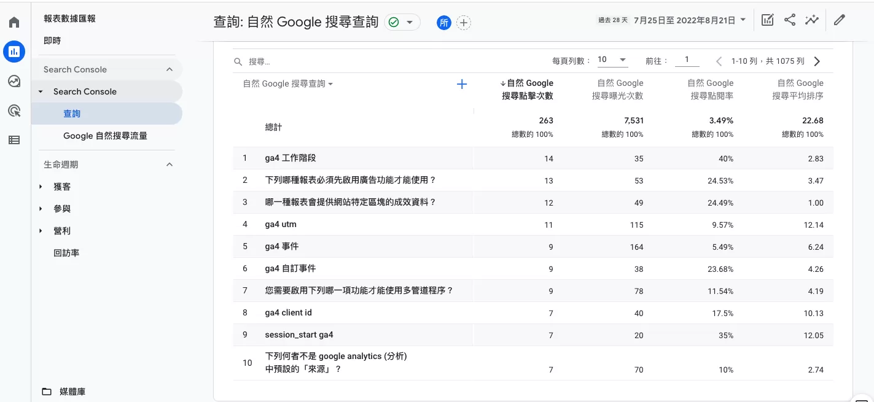Screen dimensions: 874x402
Task: Click the 前往 page number field
Action: (687, 60)
